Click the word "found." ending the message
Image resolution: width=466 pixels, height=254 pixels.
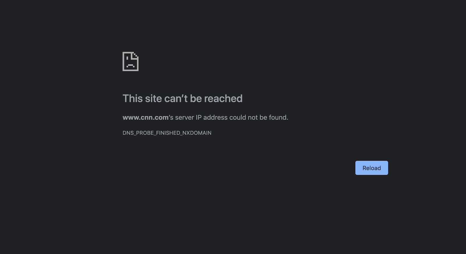click(278, 117)
